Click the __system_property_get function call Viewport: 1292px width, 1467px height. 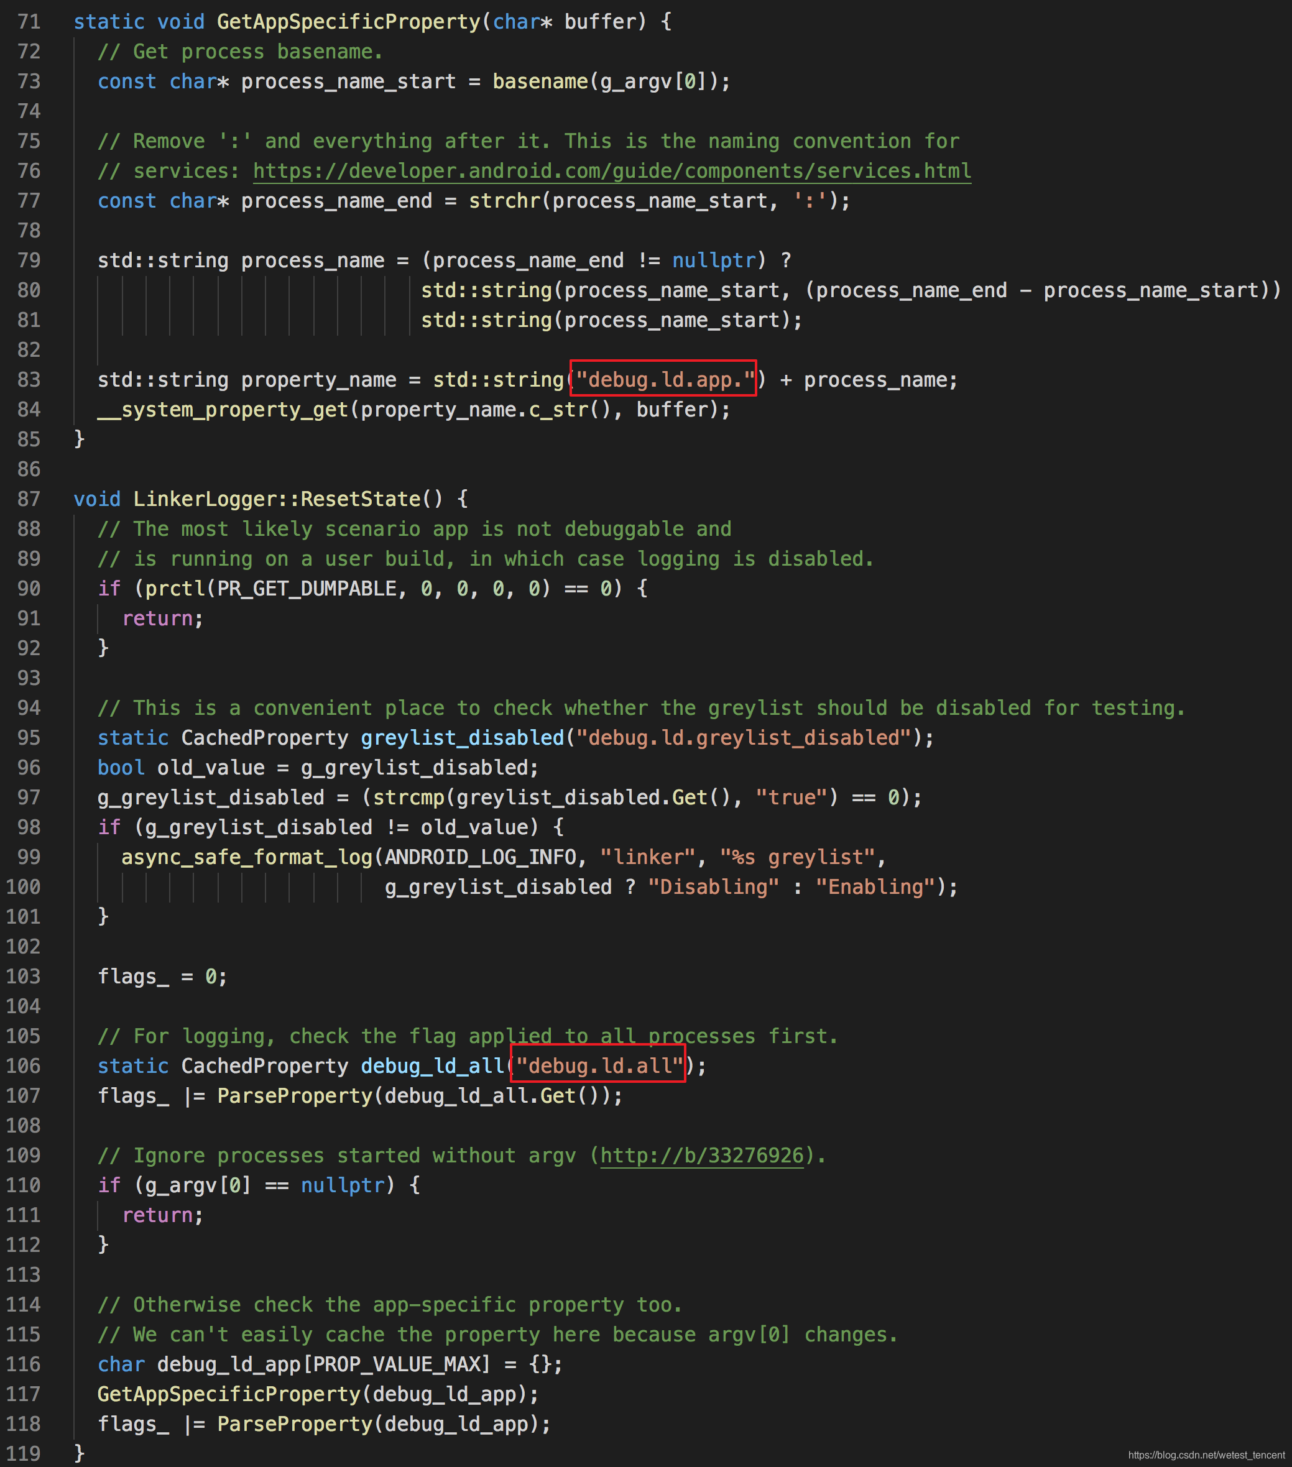(223, 409)
